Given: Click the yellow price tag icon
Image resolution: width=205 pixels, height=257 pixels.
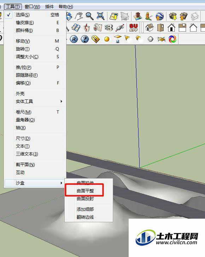Looking at the screenshot, I should [96, 39].
